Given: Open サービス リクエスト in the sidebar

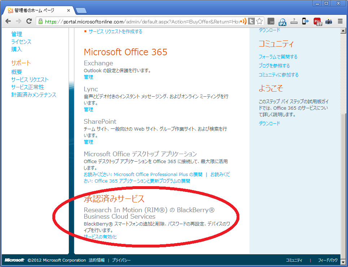Looking at the screenshot, I should coord(30,80).
